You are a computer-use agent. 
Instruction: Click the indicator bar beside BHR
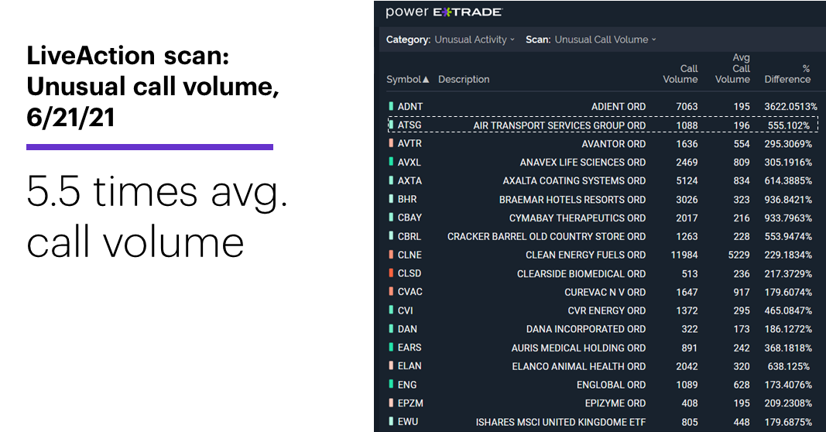tap(391, 199)
